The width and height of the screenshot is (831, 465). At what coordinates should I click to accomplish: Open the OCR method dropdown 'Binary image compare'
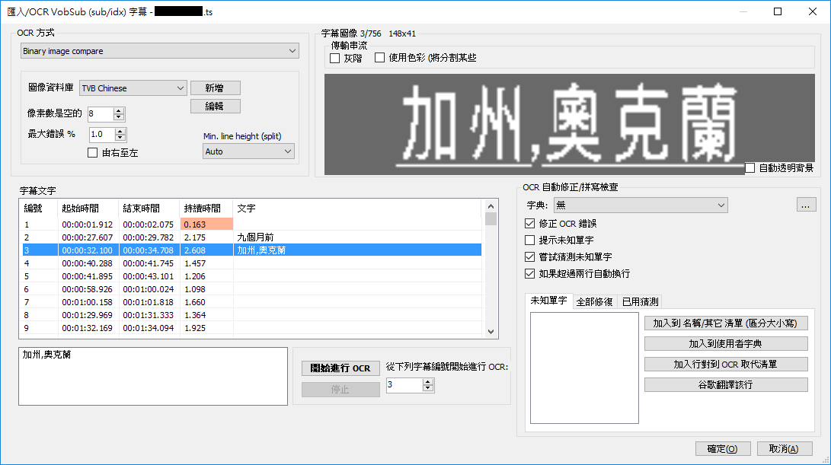(x=159, y=51)
